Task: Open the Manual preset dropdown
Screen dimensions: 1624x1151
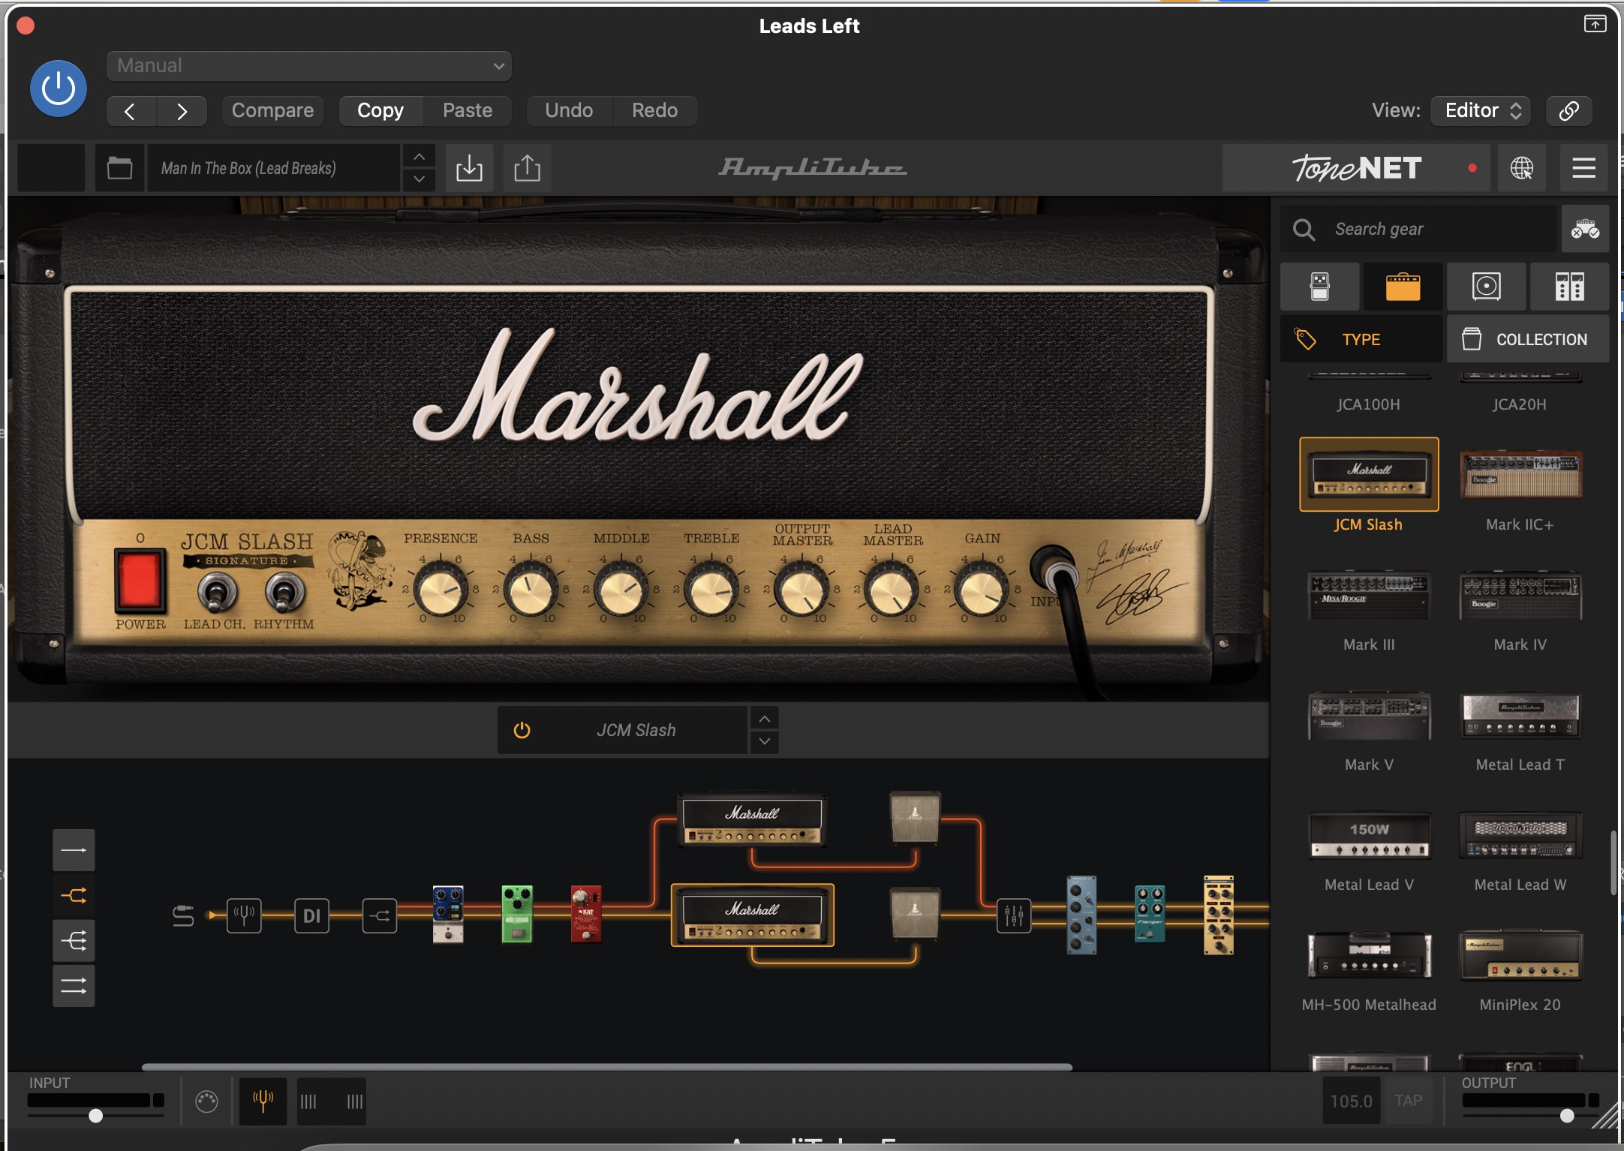Action: coord(309,66)
